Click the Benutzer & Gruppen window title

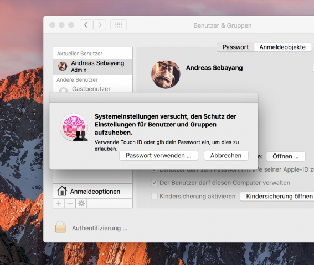[x=223, y=25]
